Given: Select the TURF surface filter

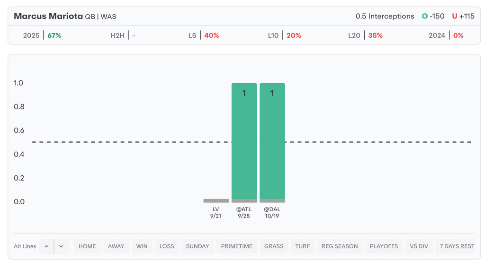Looking at the screenshot, I should point(303,246).
